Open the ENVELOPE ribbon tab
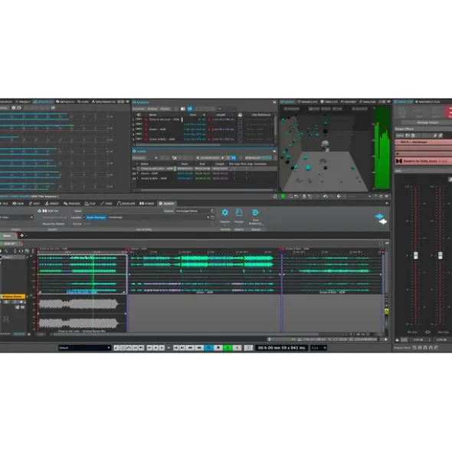Image resolution: width=452 pixels, height=452 pixels. [x=126, y=203]
